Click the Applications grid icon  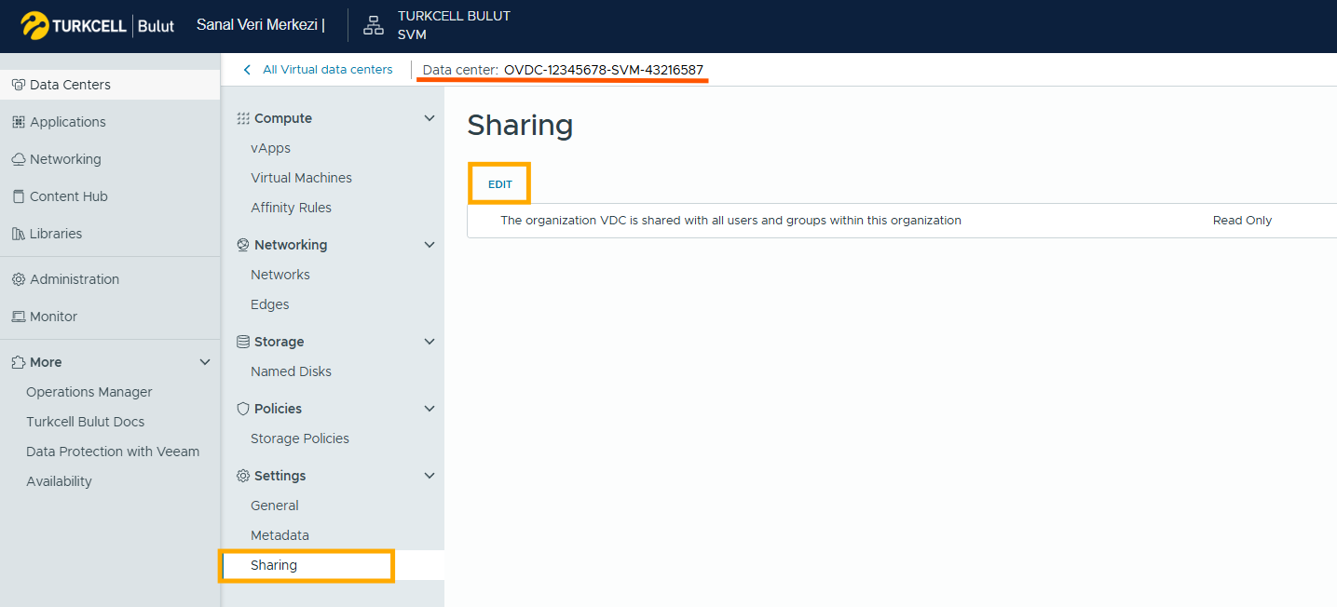point(18,122)
